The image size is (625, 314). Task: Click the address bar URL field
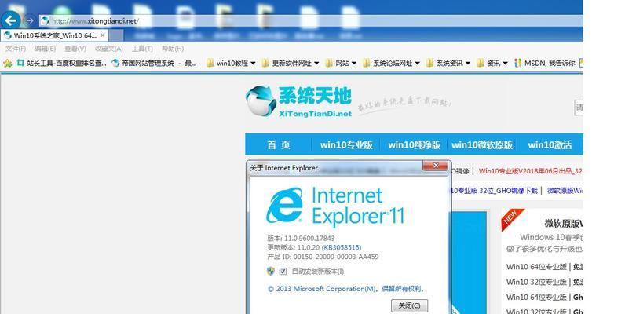[311, 20]
